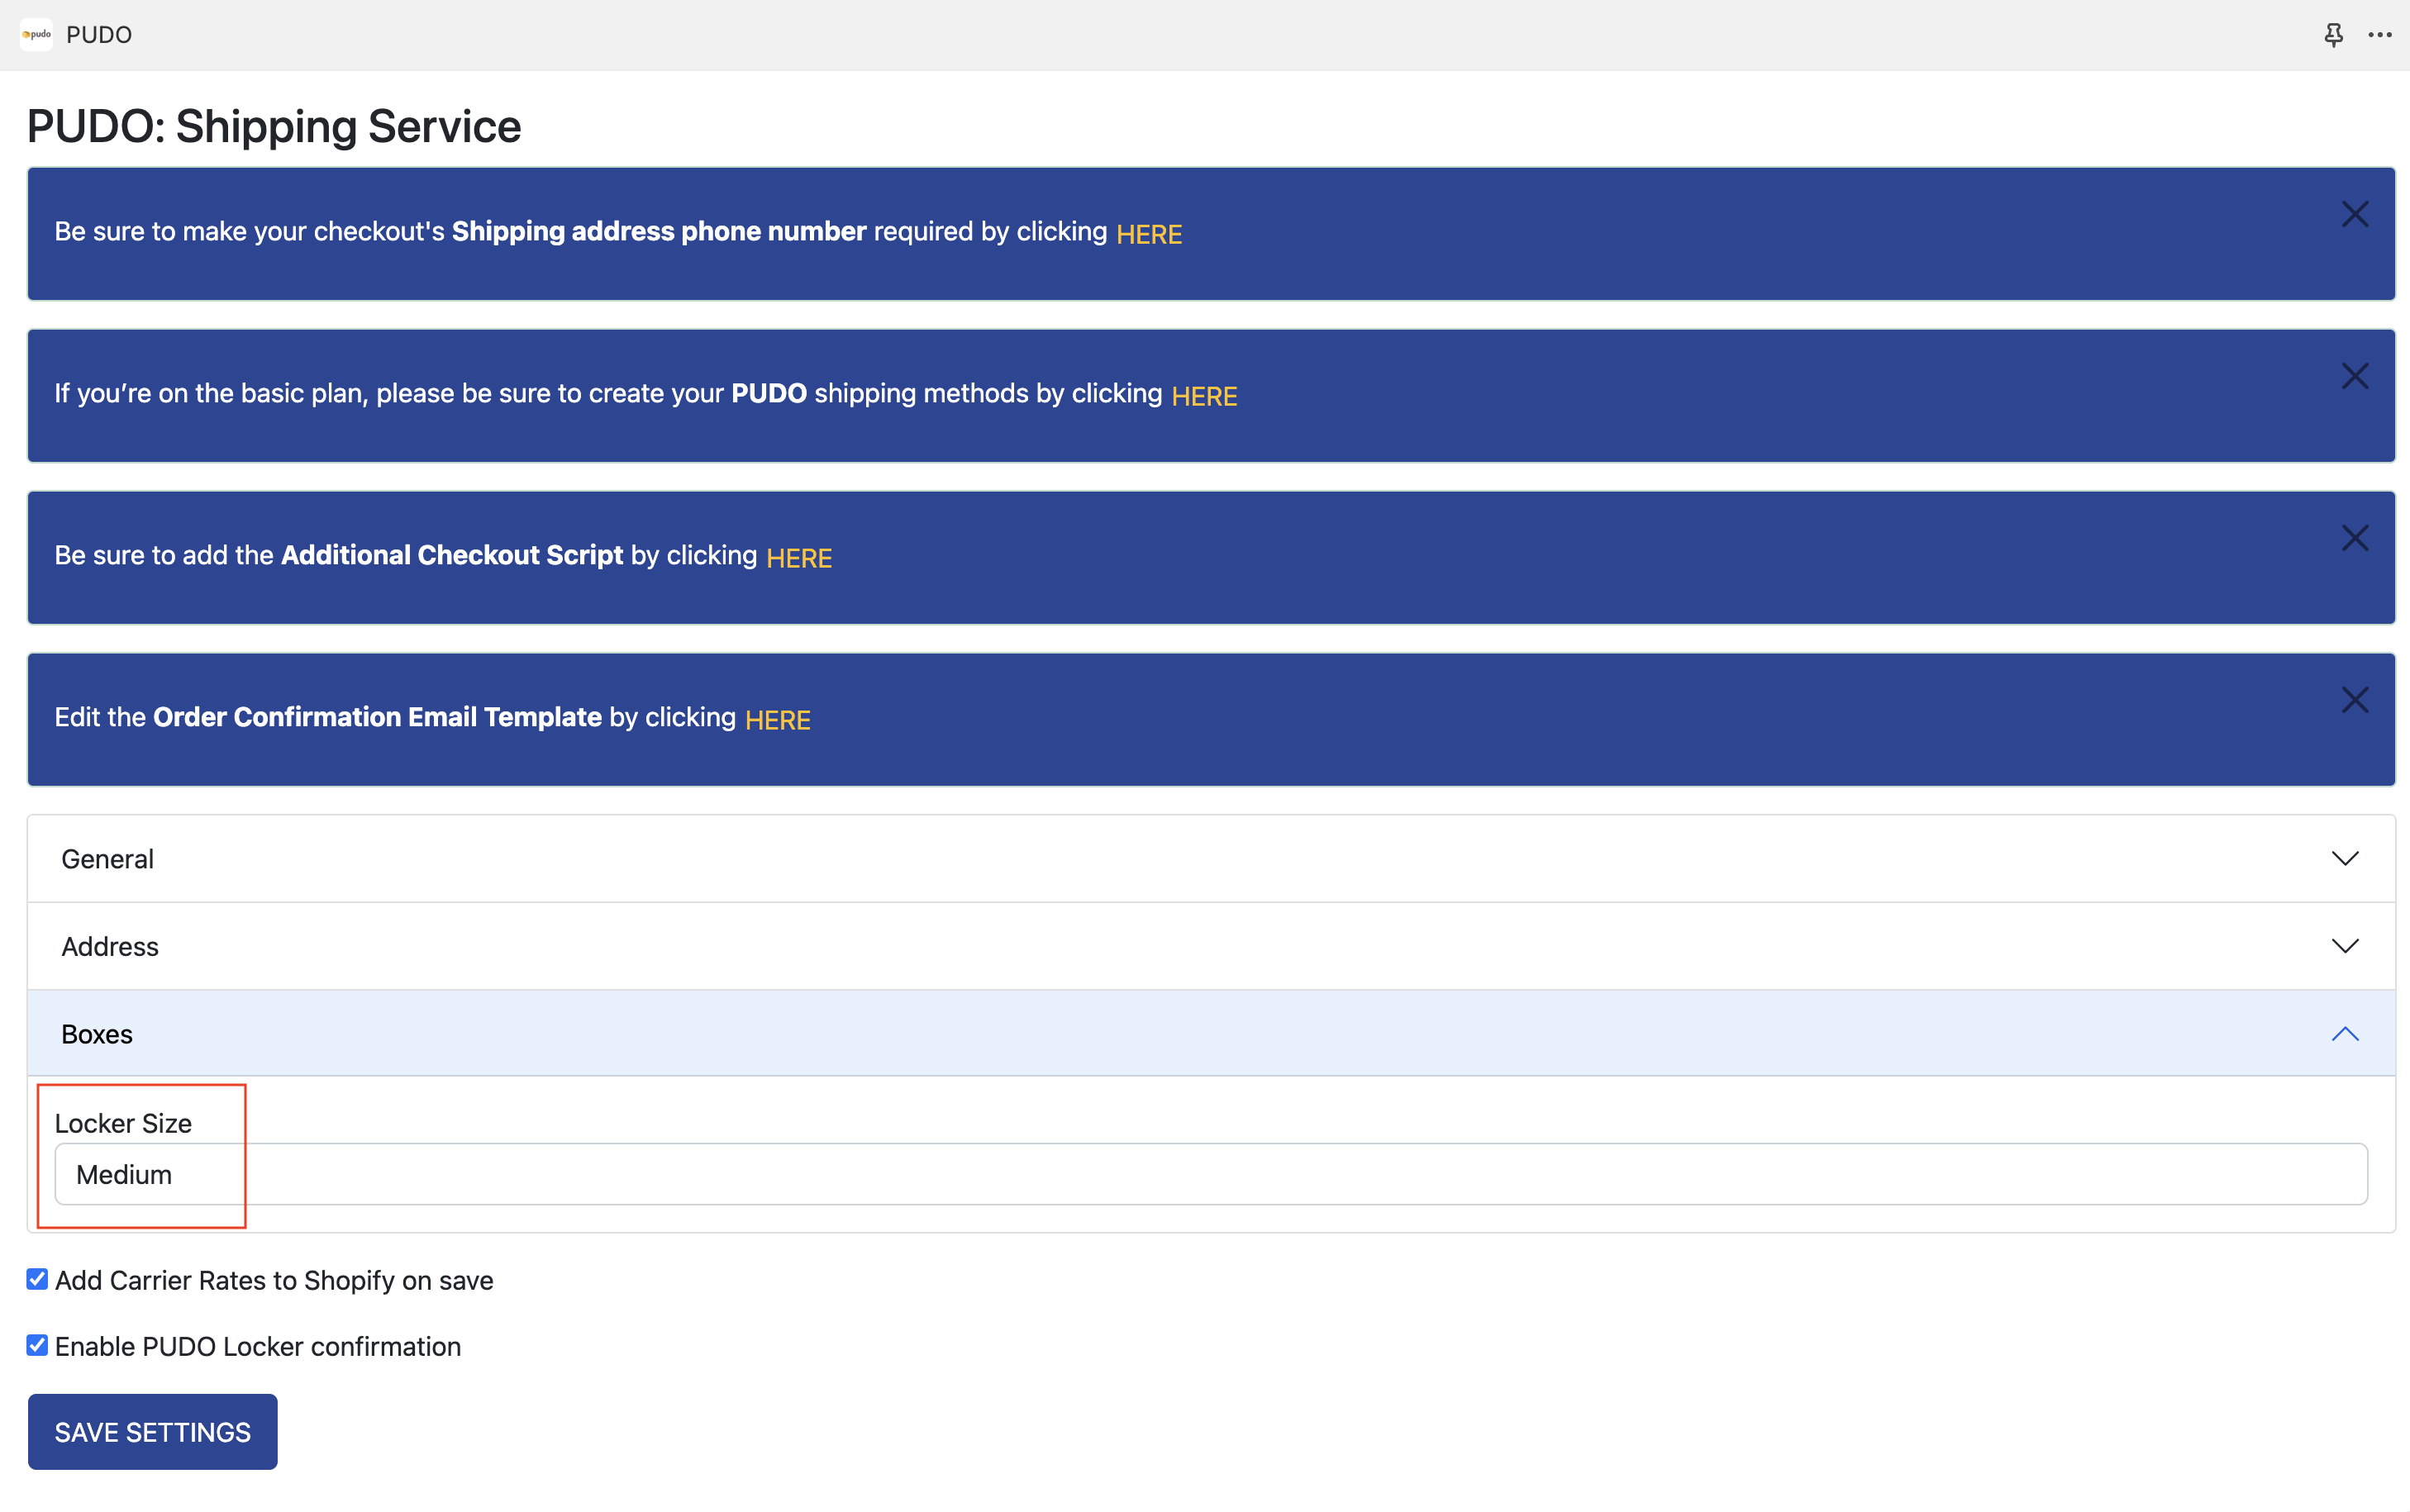Open the three-dots more options menu

2380,35
